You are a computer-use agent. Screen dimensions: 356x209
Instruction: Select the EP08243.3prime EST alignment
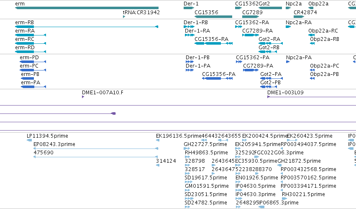[96, 149]
